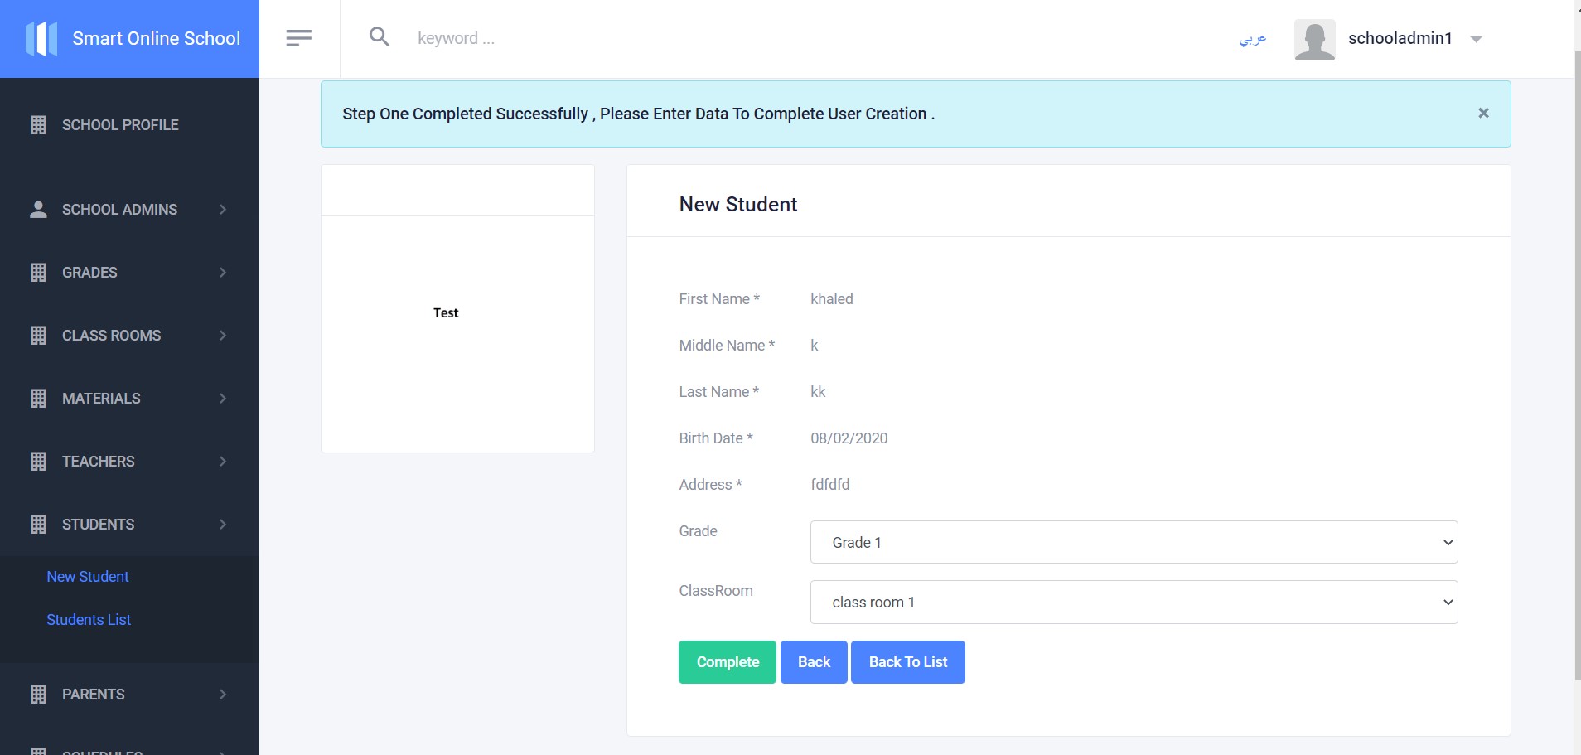Click the Back To List button
The height and width of the screenshot is (755, 1581).
[908, 662]
